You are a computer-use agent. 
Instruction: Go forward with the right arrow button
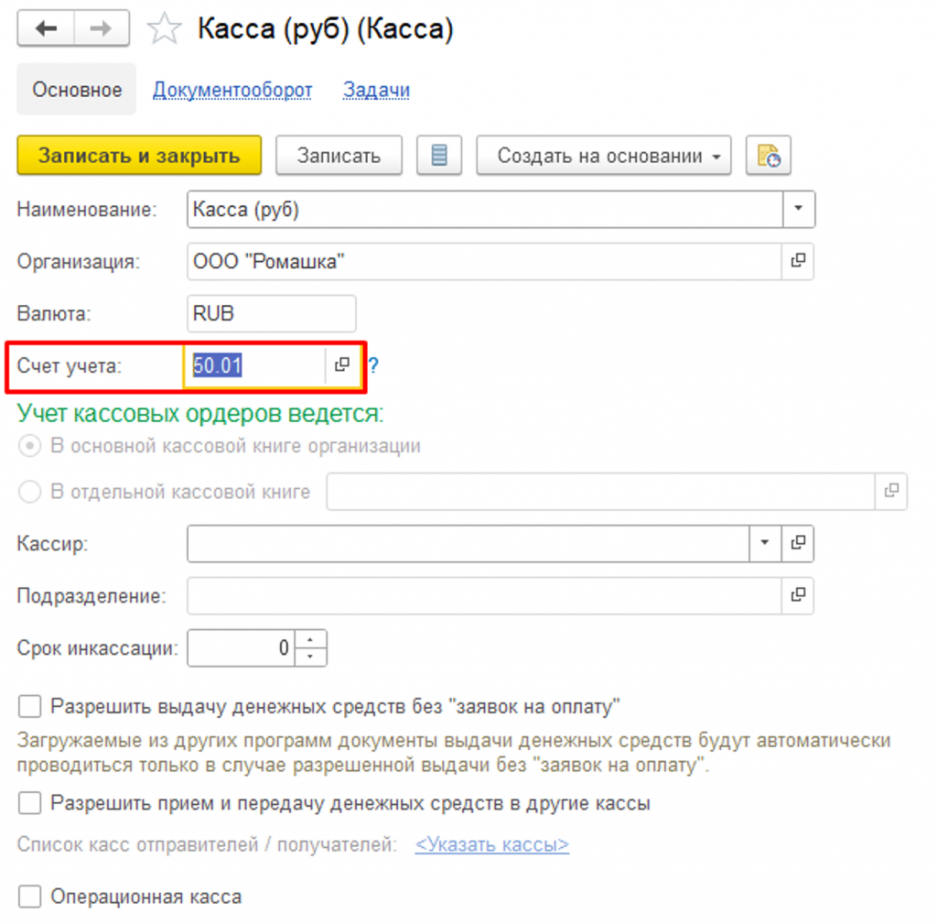tap(102, 28)
